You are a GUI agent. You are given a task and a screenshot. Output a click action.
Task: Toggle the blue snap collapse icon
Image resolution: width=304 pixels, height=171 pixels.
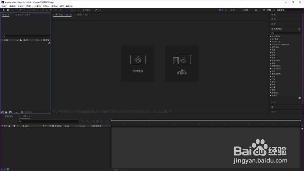pyautogui.click(x=100, y=10)
